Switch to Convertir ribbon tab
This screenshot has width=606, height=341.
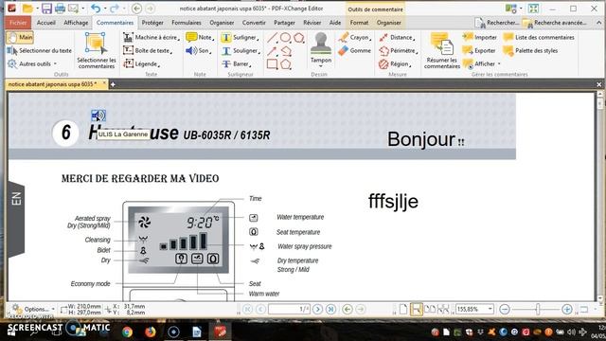click(x=254, y=23)
